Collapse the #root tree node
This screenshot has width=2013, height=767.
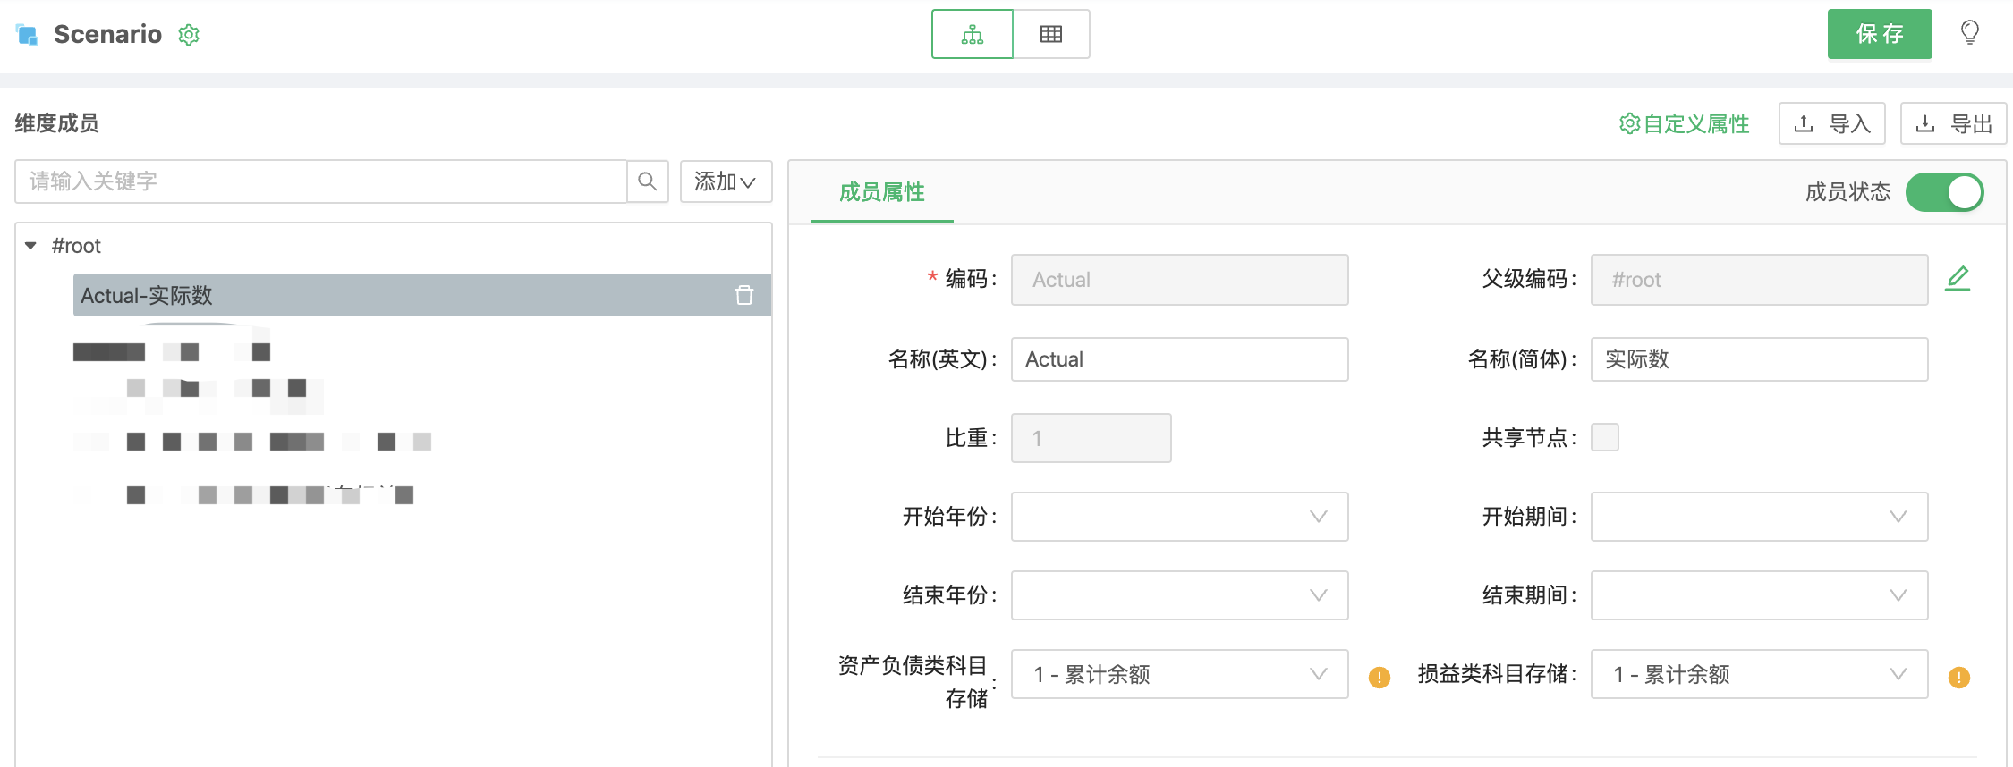click(31, 246)
